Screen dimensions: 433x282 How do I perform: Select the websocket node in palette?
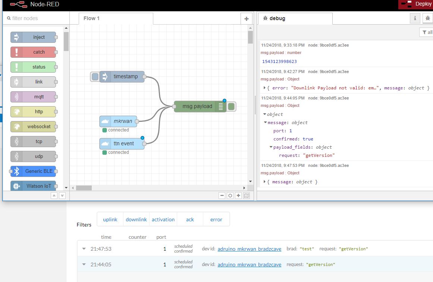(33, 127)
